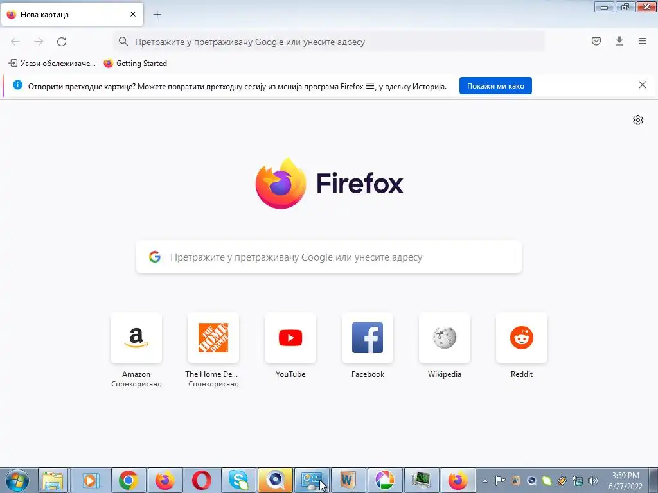Open new tab page personalization gear
Image resolution: width=658 pixels, height=493 pixels.
pos(638,120)
